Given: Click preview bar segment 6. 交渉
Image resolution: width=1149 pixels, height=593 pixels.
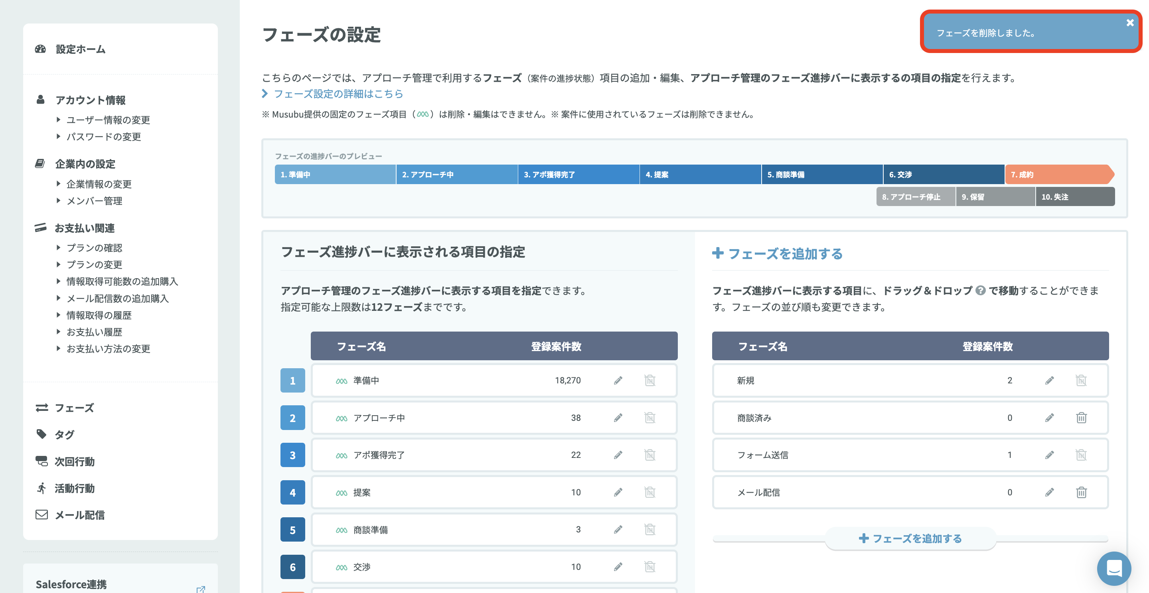Looking at the screenshot, I should [x=944, y=174].
